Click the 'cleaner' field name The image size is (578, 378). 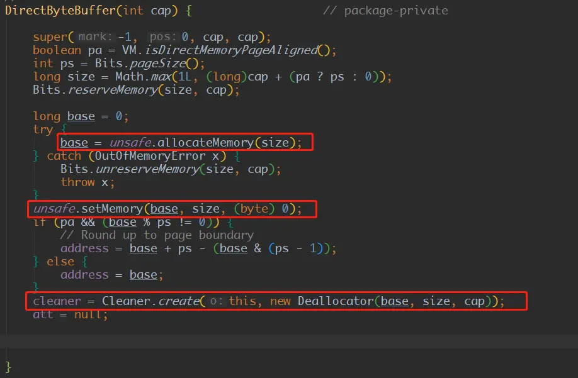coord(57,301)
